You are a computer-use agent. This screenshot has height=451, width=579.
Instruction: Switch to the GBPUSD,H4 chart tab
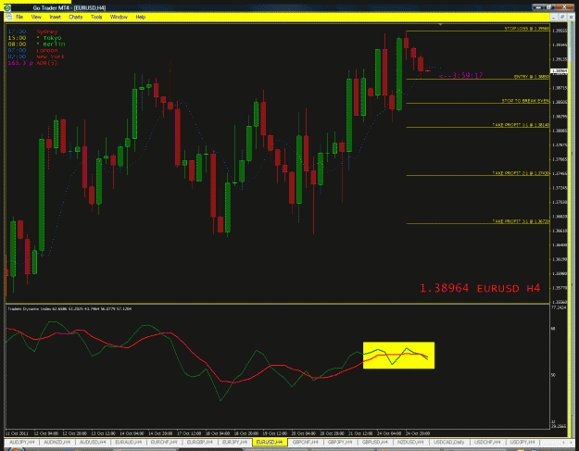pyautogui.click(x=375, y=442)
